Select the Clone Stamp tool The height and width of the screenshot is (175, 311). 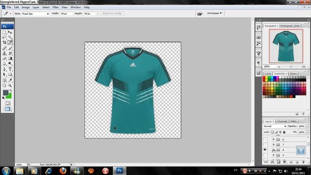[4, 53]
